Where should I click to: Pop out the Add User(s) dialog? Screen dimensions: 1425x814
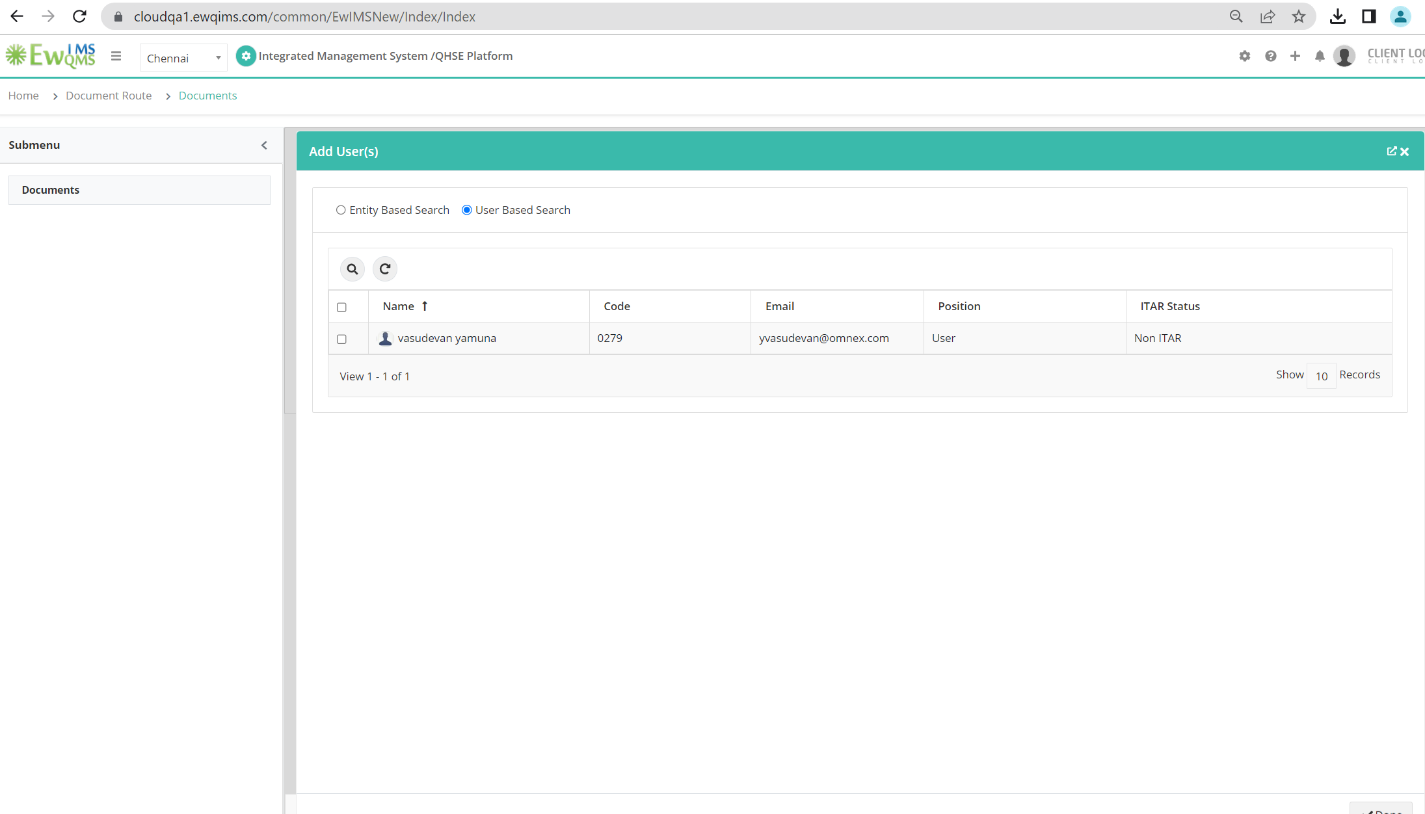click(x=1391, y=151)
